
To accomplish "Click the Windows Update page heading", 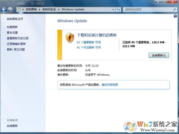I will coord(72,21).
